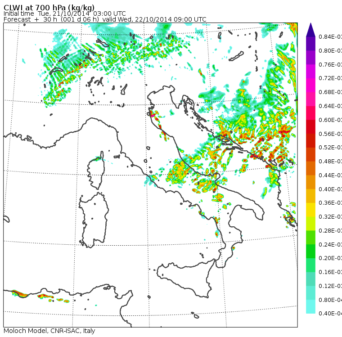The image size is (342, 337).
Task: Click the 0.24E-03 legend label
Action: pos(330,244)
